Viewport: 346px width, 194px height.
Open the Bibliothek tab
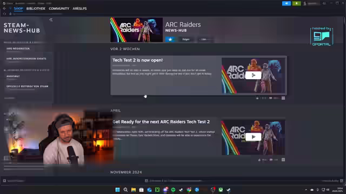coord(36,9)
